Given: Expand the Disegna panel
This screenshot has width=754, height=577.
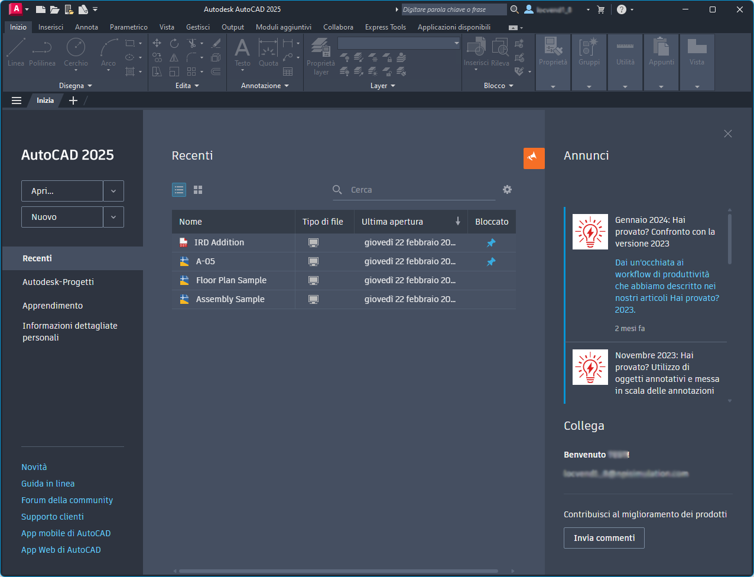Looking at the screenshot, I should click(x=76, y=86).
